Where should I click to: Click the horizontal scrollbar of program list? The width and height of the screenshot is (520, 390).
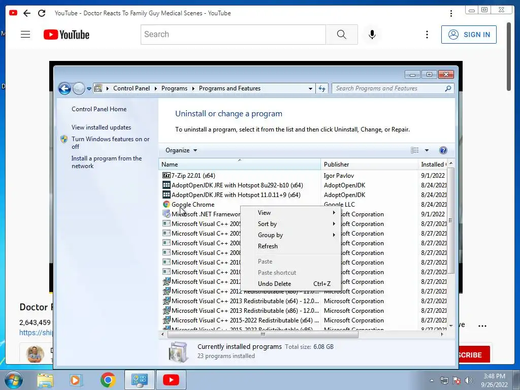coord(263,334)
